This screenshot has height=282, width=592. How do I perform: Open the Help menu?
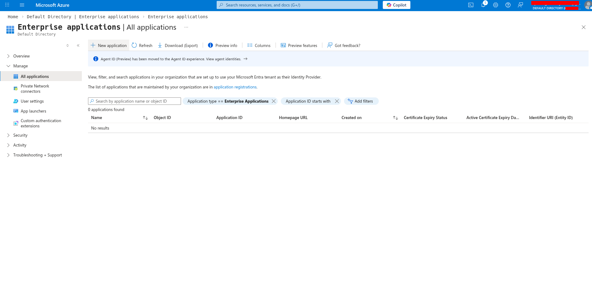point(508,5)
